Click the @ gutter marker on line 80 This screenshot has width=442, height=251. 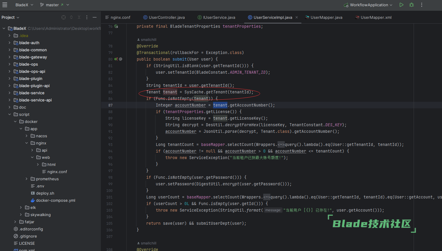click(121, 59)
